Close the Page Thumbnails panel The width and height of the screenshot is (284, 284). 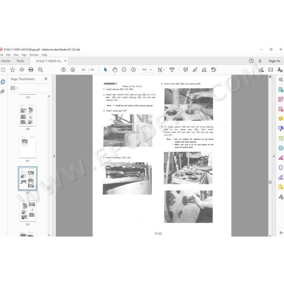click(x=46, y=79)
